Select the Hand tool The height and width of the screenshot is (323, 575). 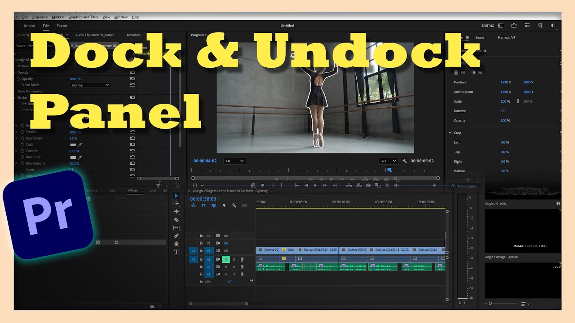point(177,244)
